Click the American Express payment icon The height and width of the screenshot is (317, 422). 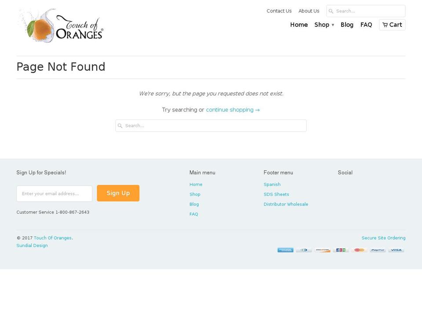click(285, 250)
